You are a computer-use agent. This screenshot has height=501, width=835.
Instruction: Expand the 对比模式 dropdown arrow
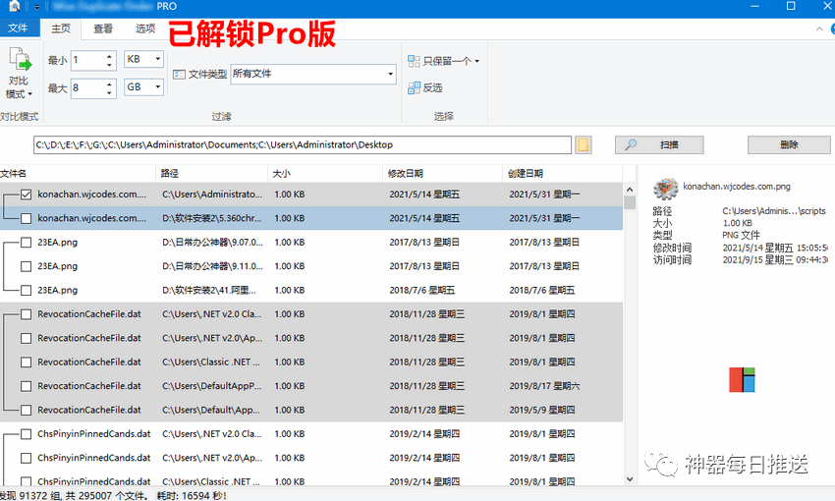tap(29, 94)
